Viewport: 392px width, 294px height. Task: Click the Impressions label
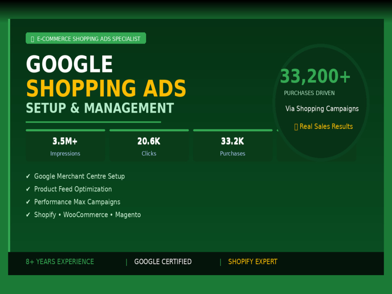[x=65, y=154]
